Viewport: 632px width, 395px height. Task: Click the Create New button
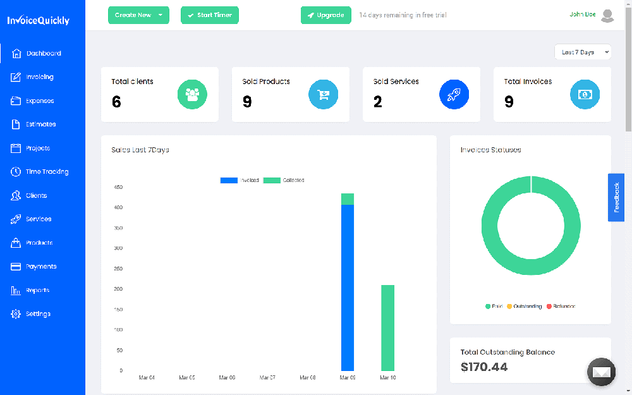(138, 15)
